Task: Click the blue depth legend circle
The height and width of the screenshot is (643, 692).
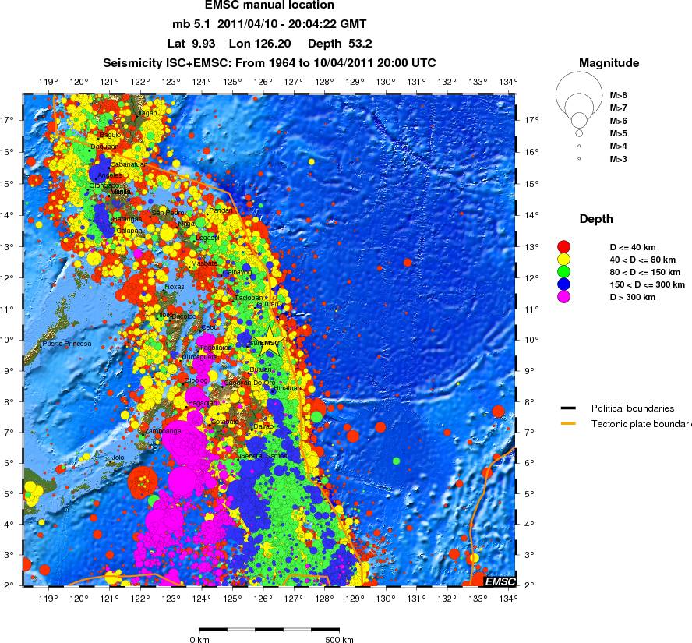Action: [563, 284]
